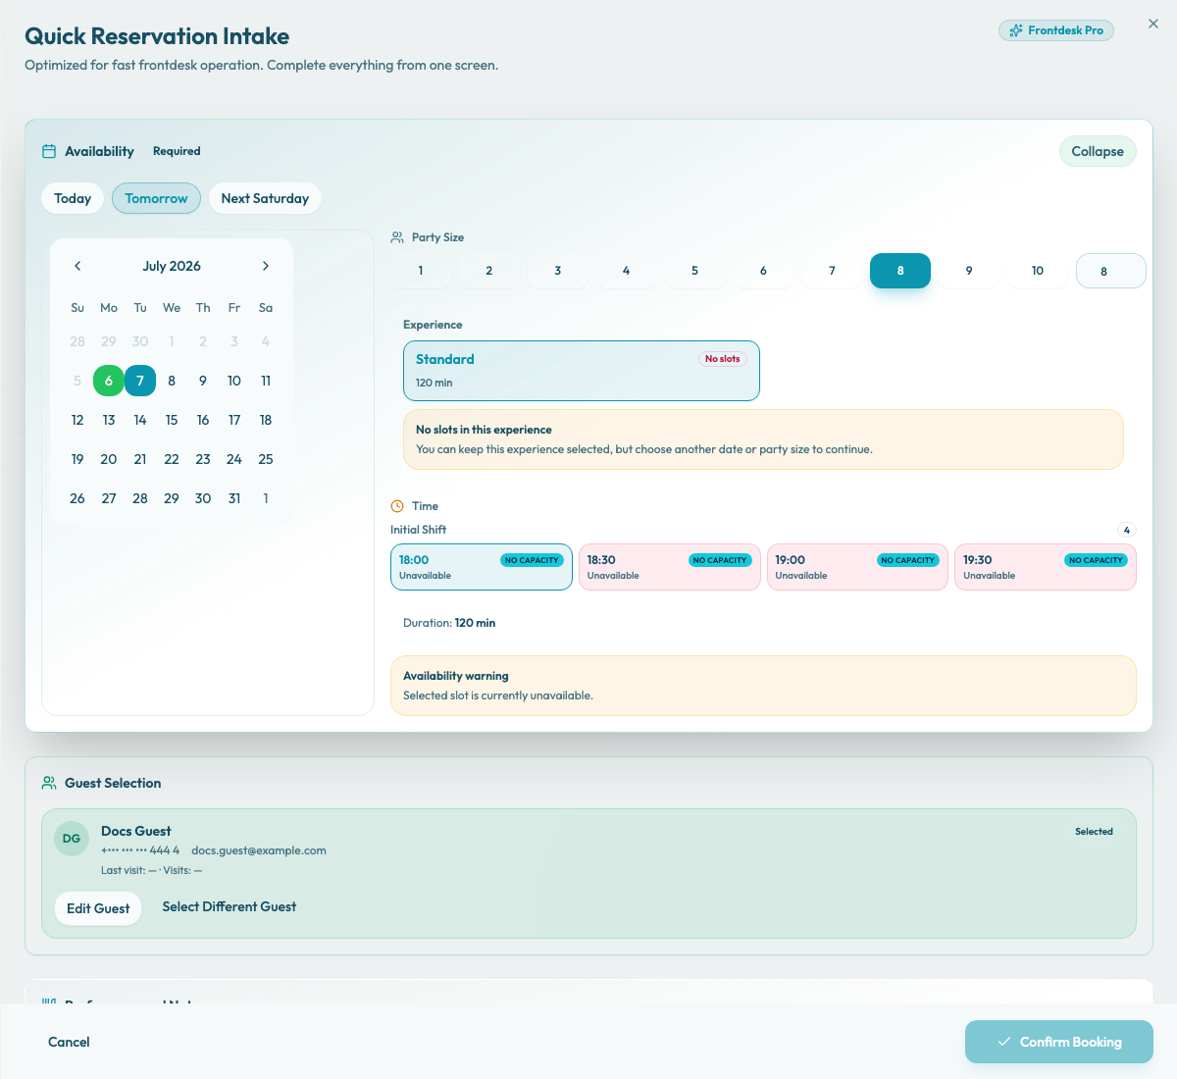Go to next month in calendar

(x=266, y=266)
